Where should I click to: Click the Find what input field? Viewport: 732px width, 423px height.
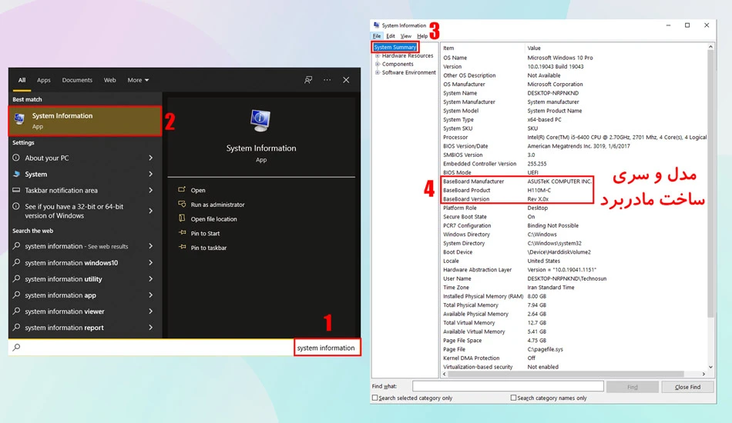point(508,386)
